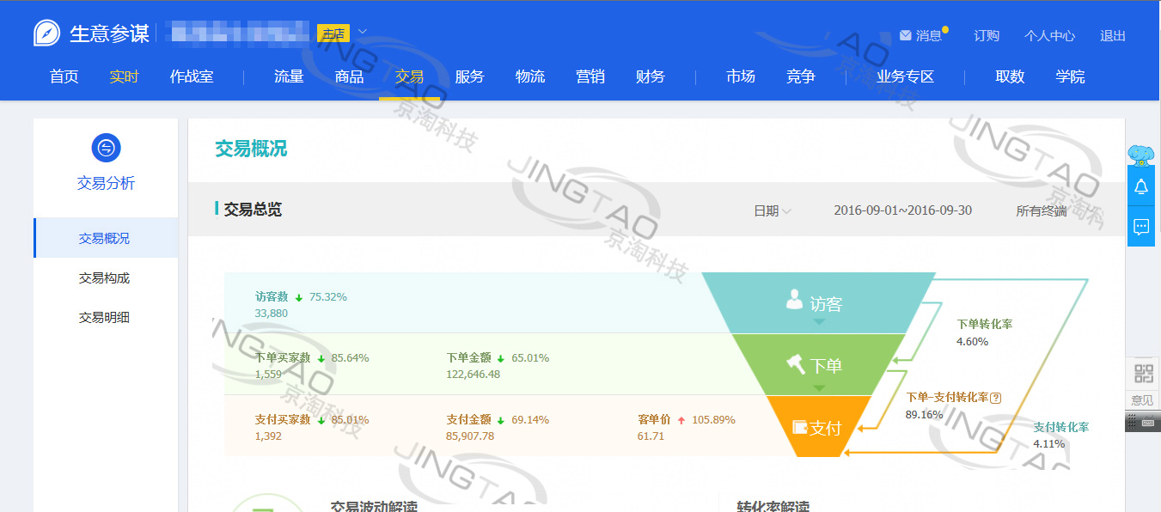Switch to the 流量 navigation tab

click(289, 76)
